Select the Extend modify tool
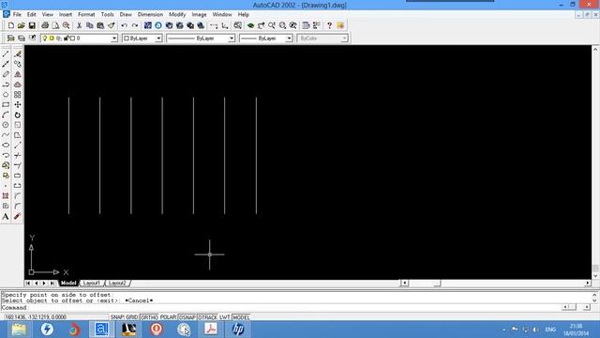This screenshot has width=600, height=338. [x=18, y=165]
